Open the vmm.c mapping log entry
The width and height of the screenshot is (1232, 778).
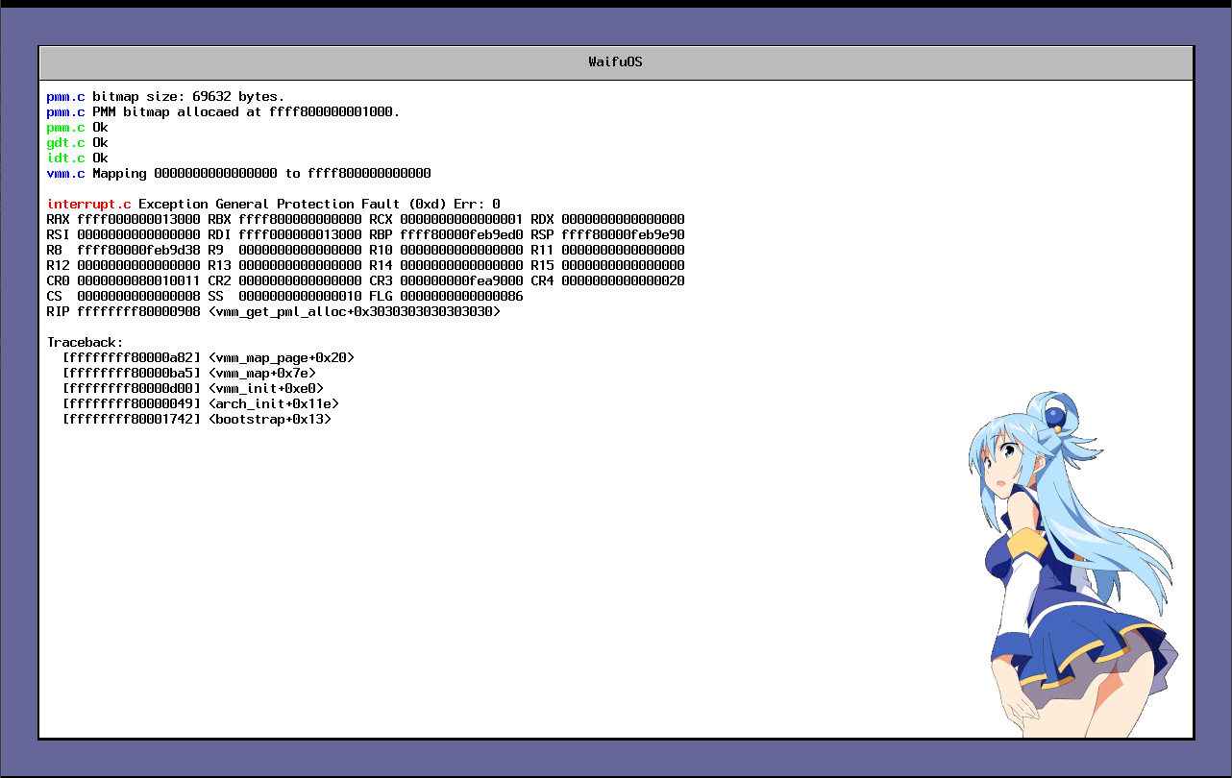tap(240, 173)
